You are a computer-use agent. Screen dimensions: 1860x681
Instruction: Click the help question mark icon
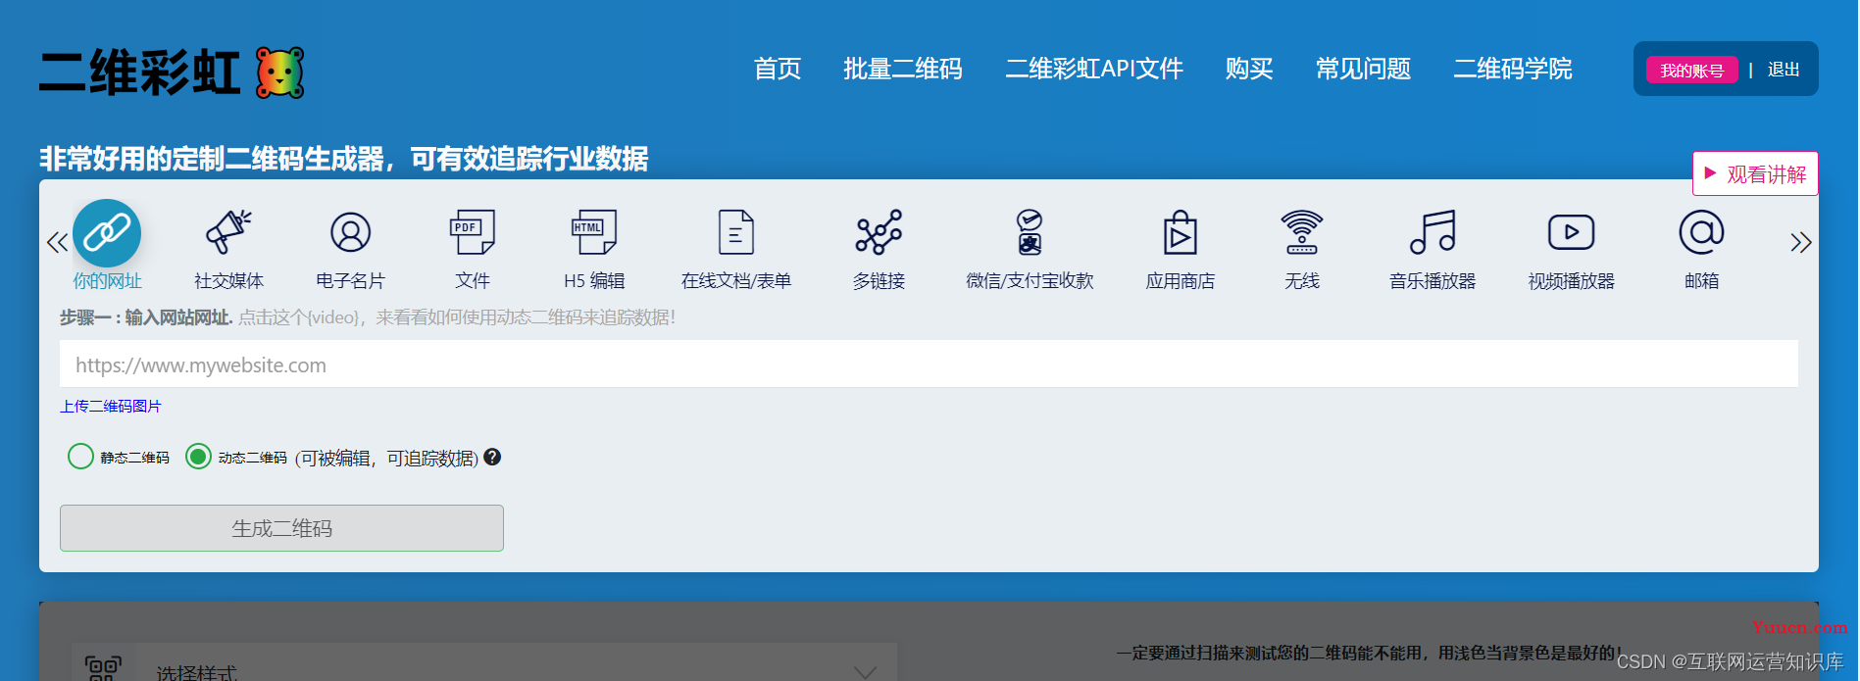(x=492, y=457)
